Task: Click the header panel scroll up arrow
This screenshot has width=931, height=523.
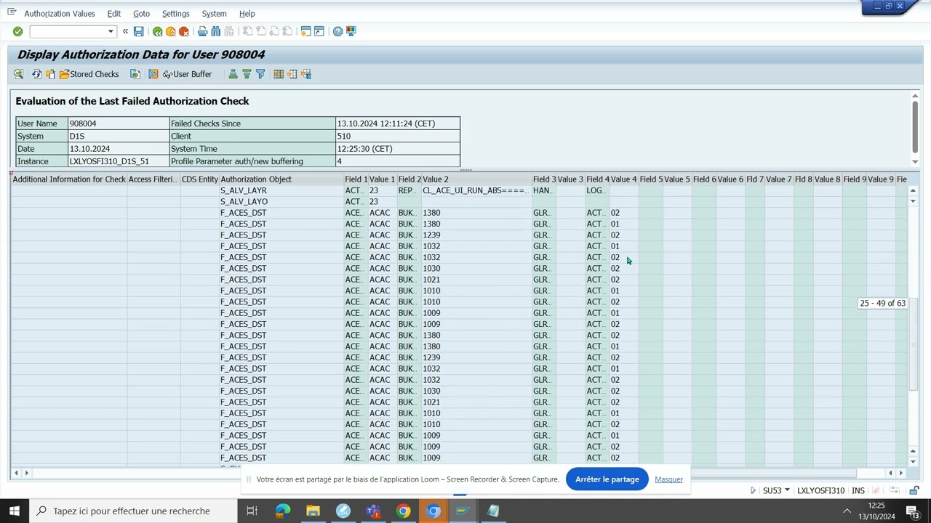Action: (914, 96)
